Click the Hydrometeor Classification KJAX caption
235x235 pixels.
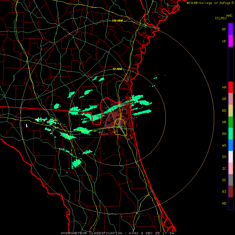click(117, 233)
